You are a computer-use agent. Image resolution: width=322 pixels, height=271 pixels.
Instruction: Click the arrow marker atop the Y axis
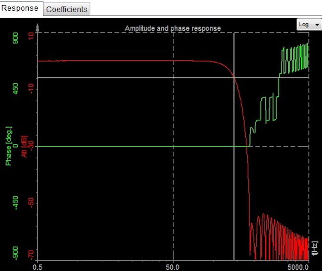coord(37,28)
